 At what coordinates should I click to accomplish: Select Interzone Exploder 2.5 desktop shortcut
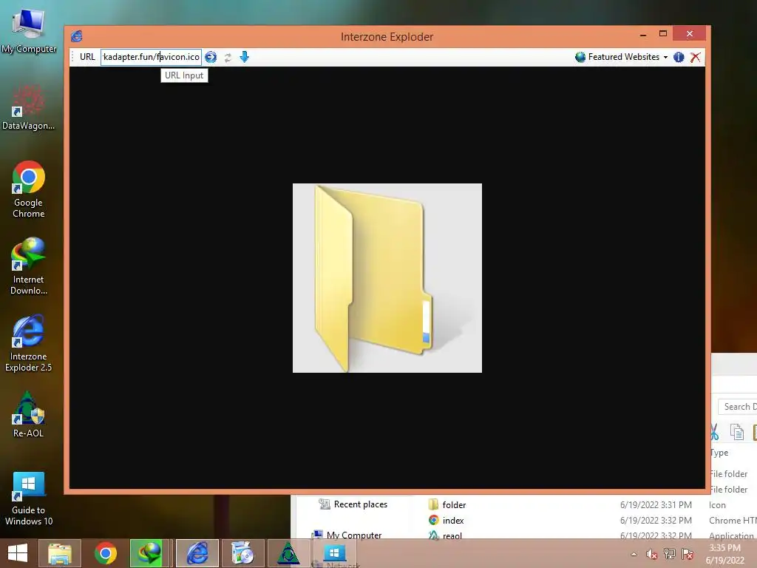tap(29, 343)
